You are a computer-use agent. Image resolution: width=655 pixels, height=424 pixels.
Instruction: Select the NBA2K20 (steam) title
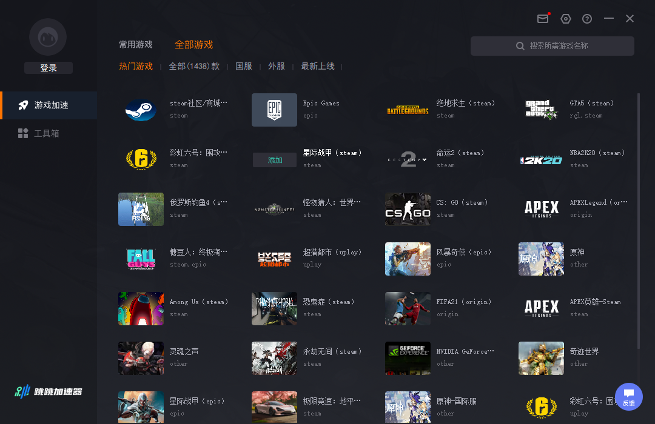point(597,153)
